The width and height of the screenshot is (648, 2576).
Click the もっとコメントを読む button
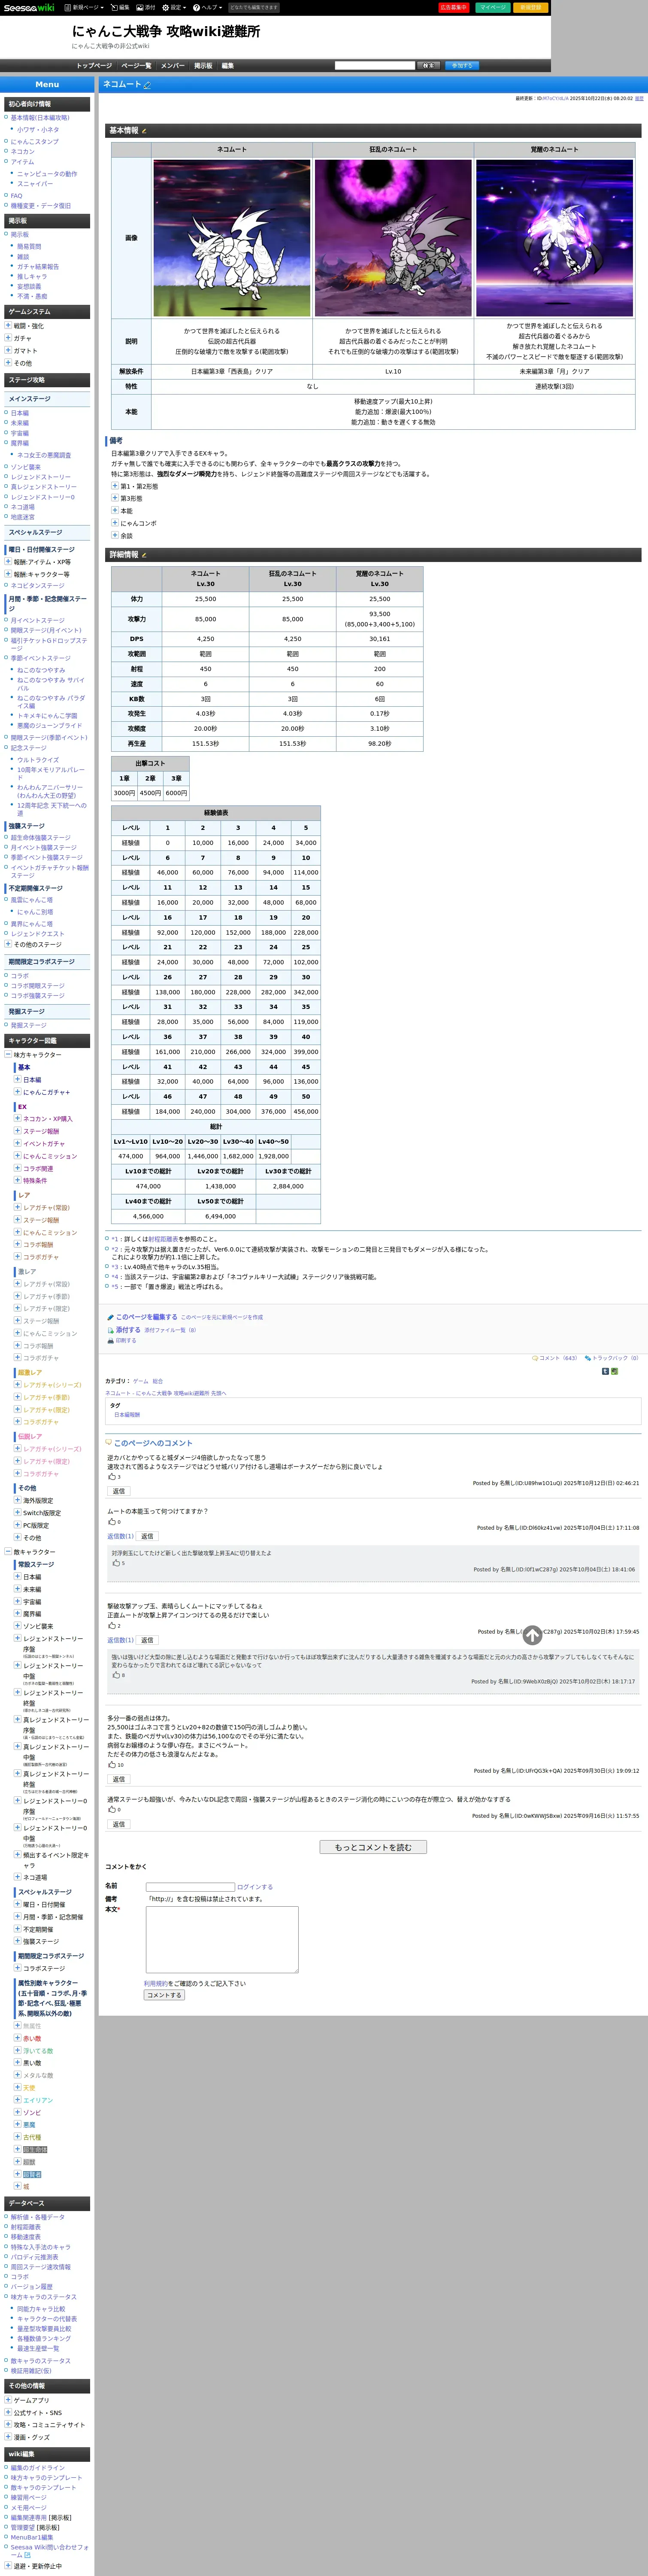click(x=373, y=1847)
